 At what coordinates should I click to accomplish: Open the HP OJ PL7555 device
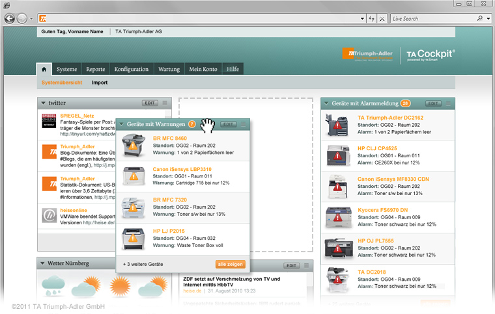(376, 241)
